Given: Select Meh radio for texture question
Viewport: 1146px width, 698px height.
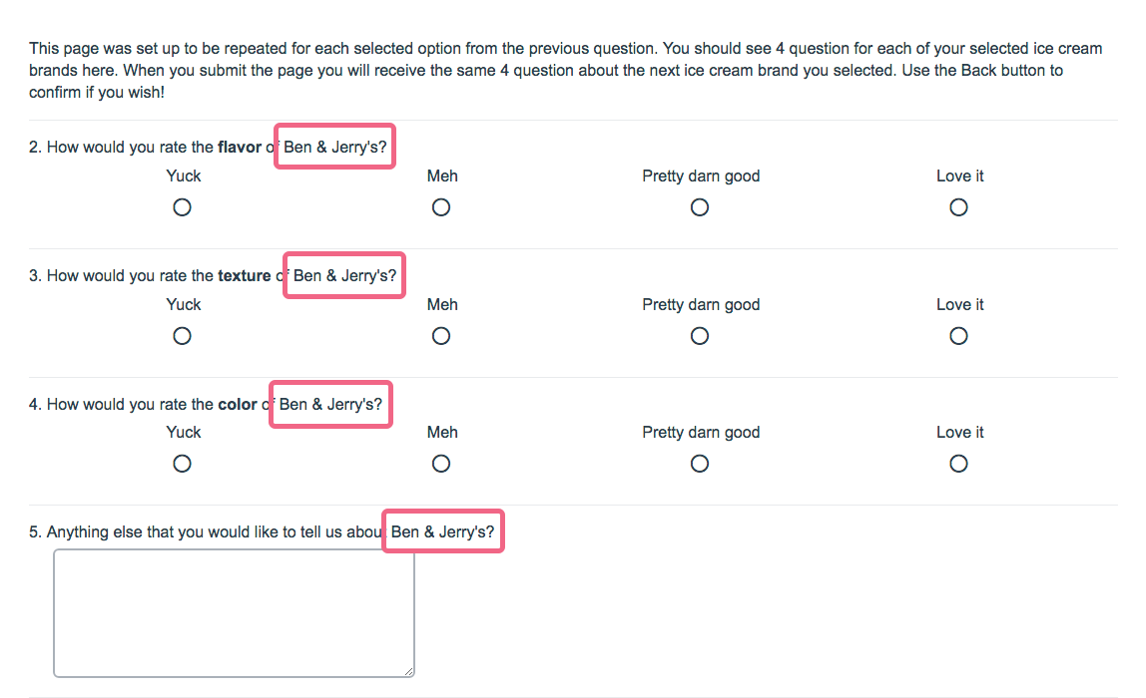Looking at the screenshot, I should (441, 336).
